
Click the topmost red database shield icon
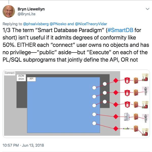(x=127, y=80)
